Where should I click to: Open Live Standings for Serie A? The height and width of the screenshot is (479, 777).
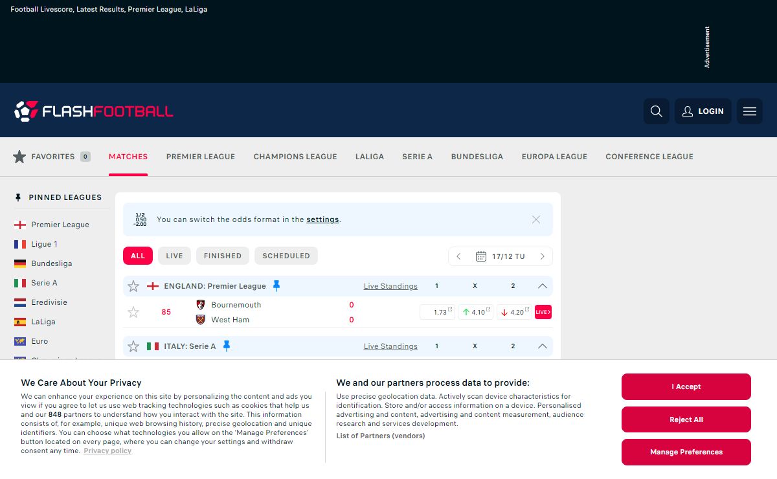click(390, 346)
